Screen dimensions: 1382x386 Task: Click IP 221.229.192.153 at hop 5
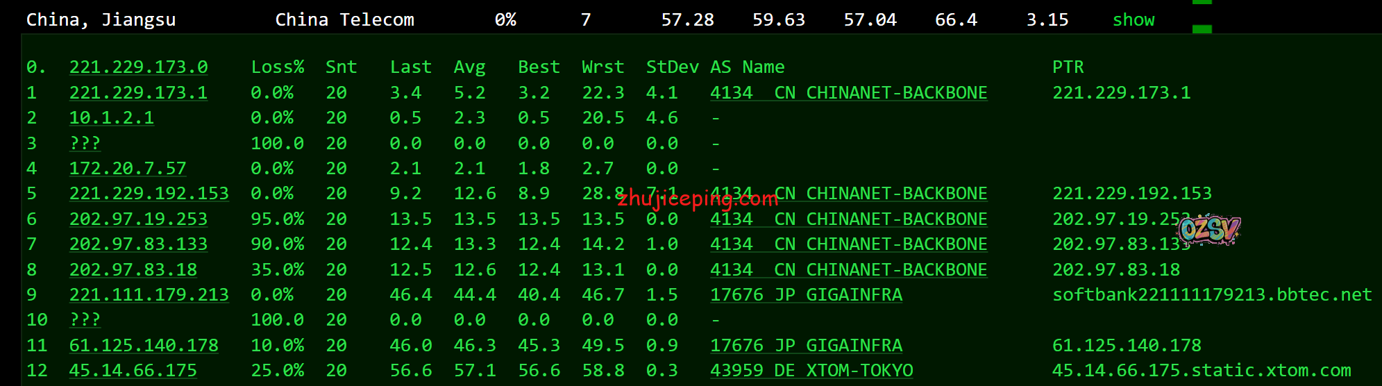tap(149, 194)
